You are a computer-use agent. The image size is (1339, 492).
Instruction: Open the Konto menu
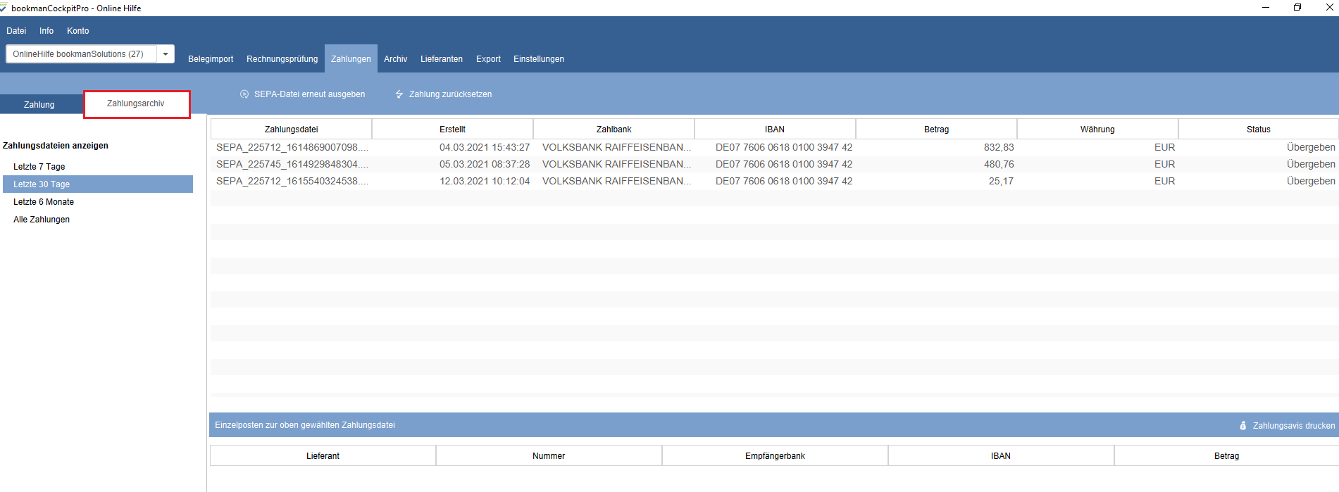click(78, 31)
